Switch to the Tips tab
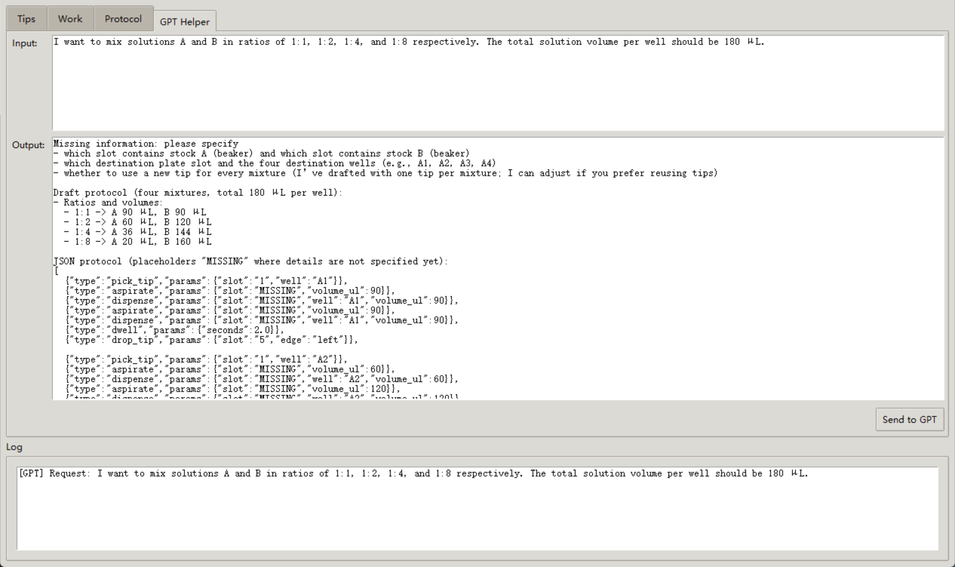Viewport: 955px width, 567px height. point(26,19)
